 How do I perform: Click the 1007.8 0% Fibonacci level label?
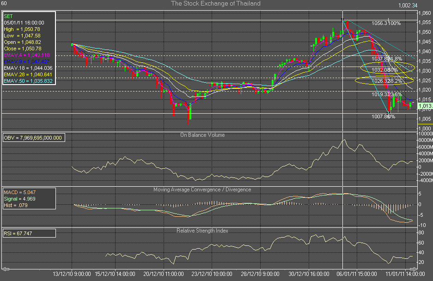(x=383, y=116)
